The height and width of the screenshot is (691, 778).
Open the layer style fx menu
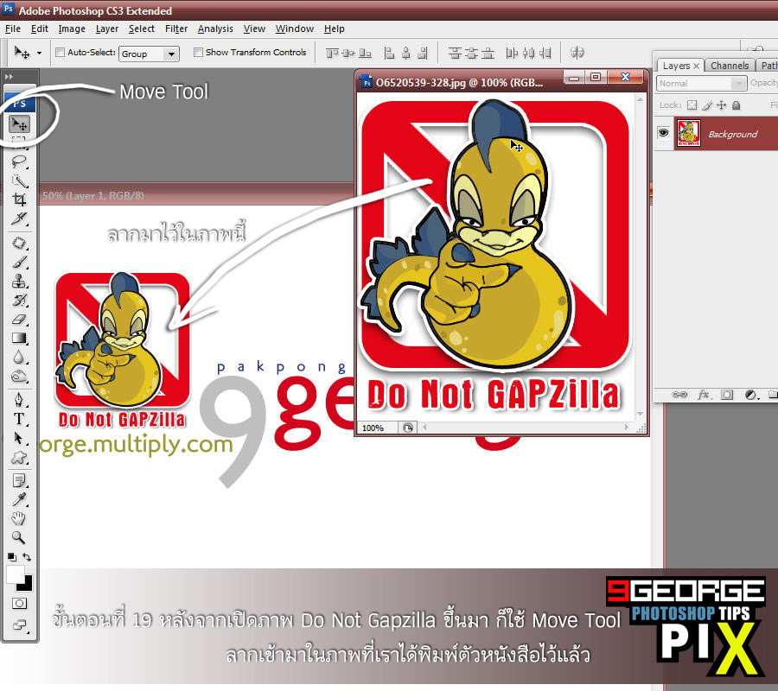(x=703, y=395)
